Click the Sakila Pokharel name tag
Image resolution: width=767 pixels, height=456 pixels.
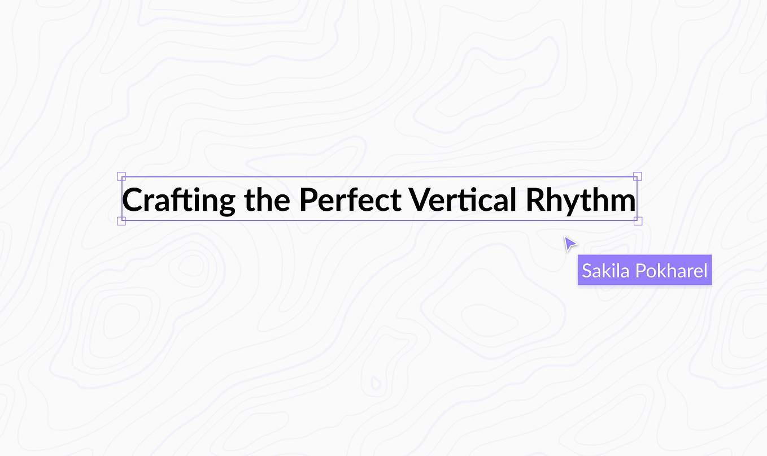[x=644, y=270]
